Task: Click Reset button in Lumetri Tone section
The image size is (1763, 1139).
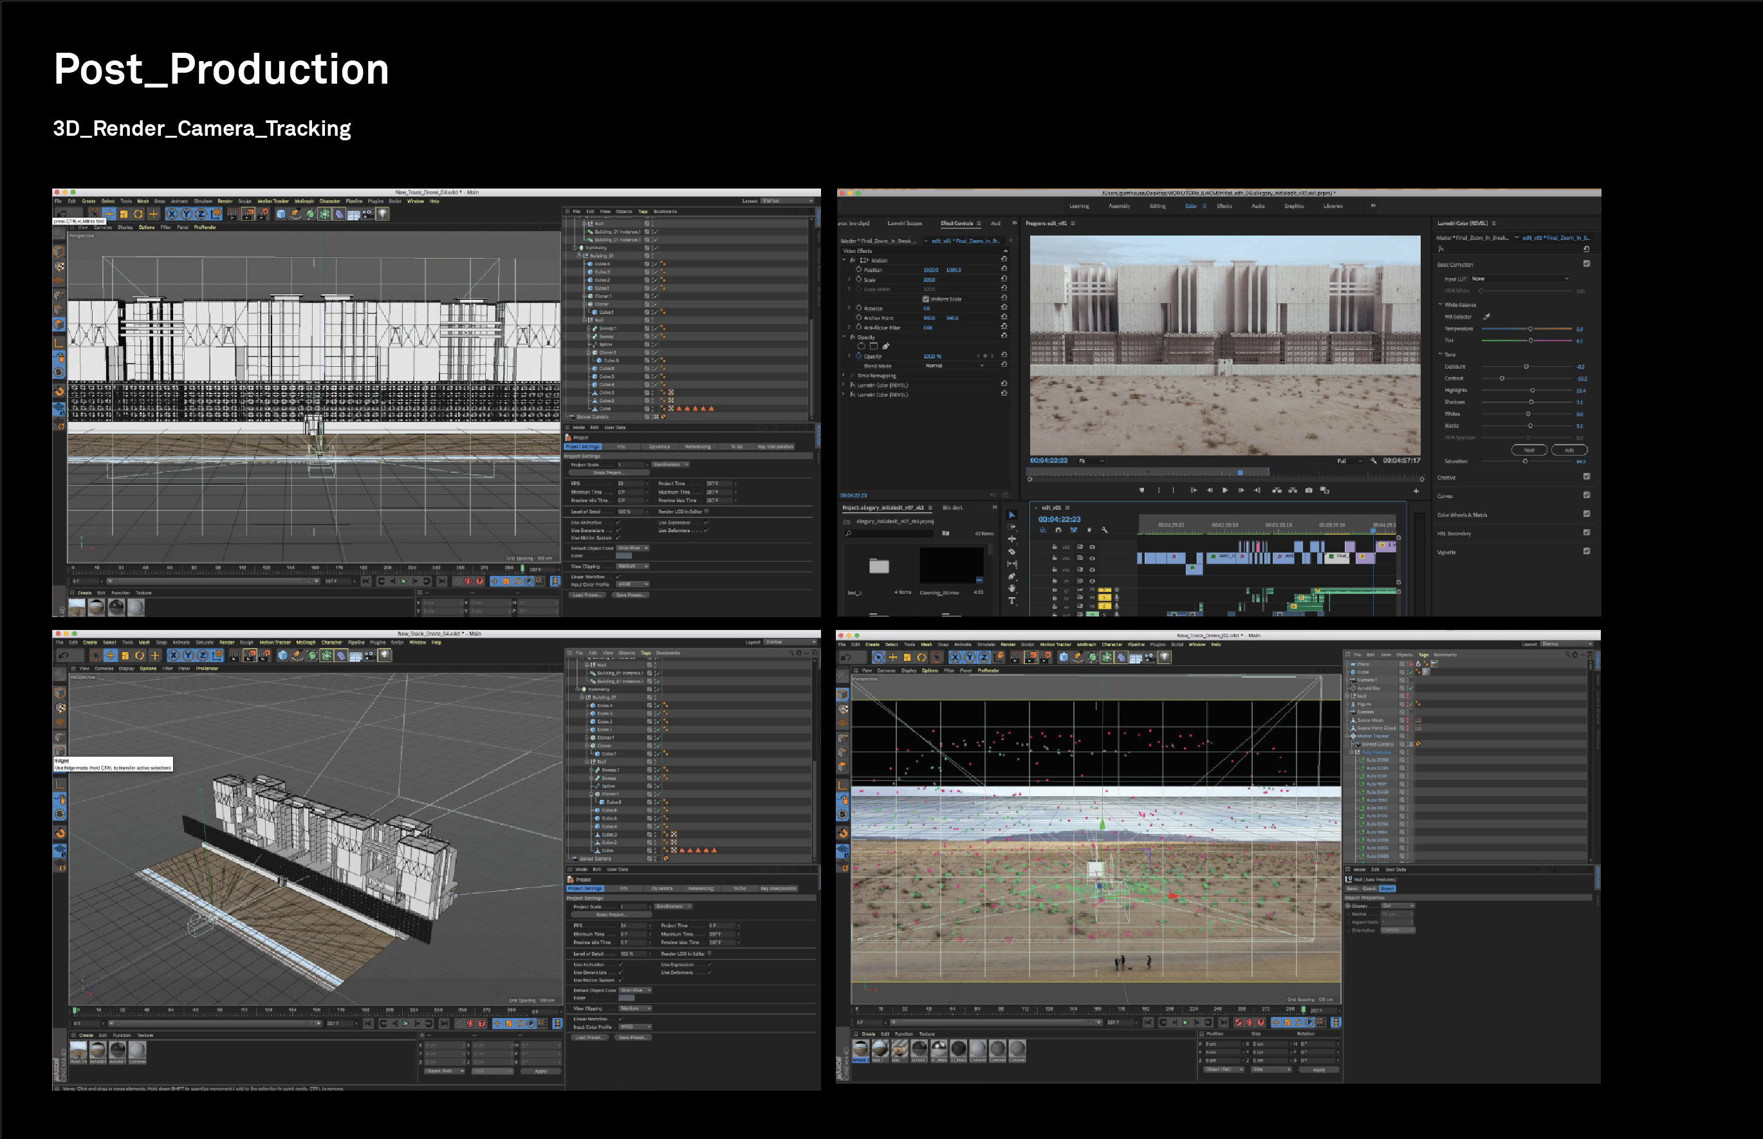Action: (1529, 450)
